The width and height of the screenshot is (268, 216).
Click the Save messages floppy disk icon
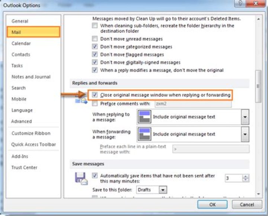(x=81, y=178)
